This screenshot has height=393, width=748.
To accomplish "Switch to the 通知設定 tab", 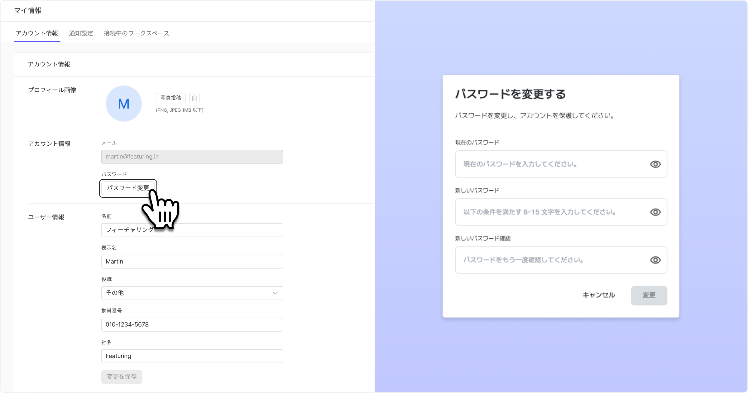I will pyautogui.click(x=81, y=33).
